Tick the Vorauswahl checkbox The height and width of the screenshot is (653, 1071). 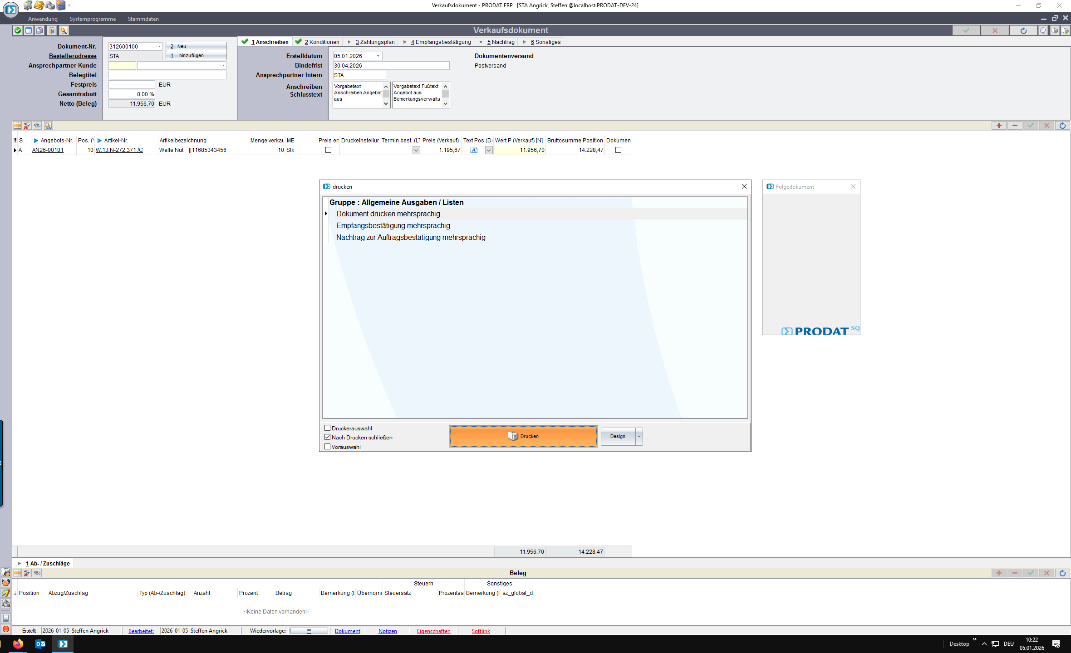pos(327,447)
